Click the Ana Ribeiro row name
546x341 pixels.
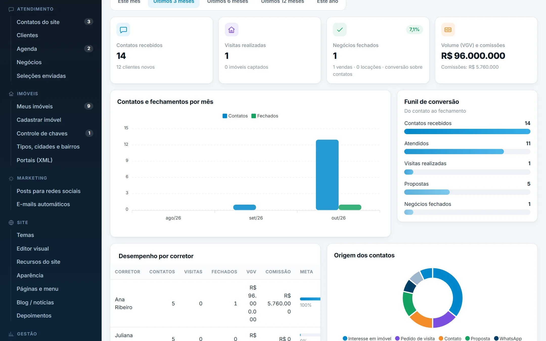click(x=124, y=303)
